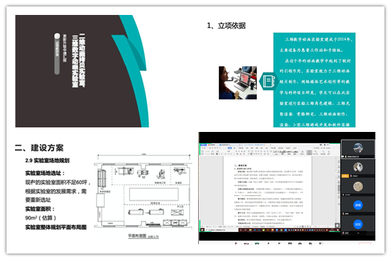
Task: Open the Chrome icon in the shared taskbar
Action: coord(282,230)
